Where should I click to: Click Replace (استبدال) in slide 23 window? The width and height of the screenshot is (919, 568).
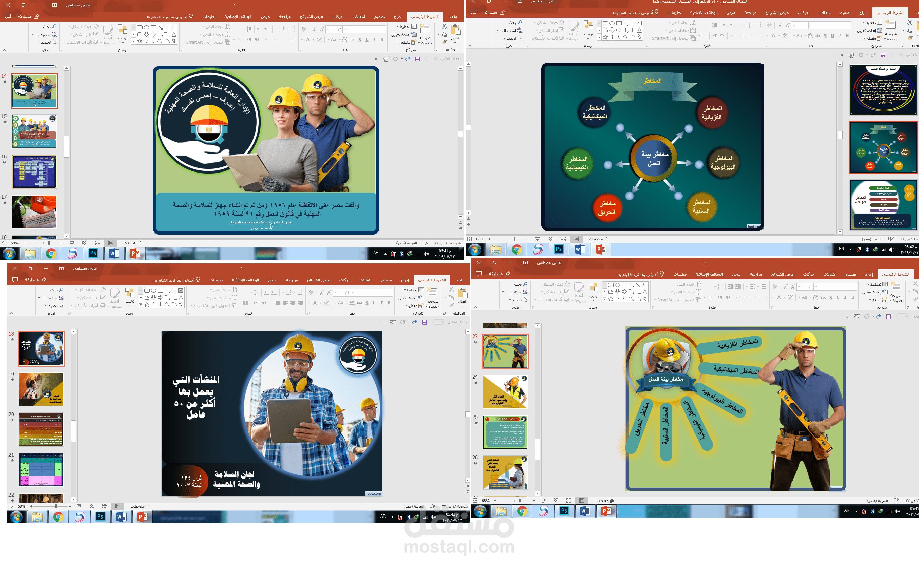518,292
